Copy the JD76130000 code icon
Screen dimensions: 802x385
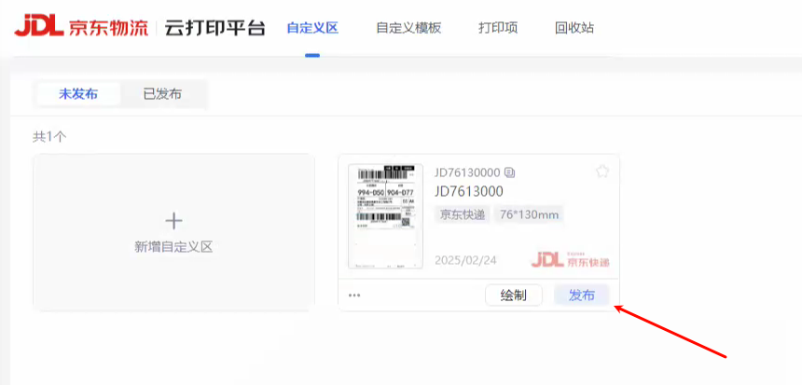pyautogui.click(x=509, y=172)
